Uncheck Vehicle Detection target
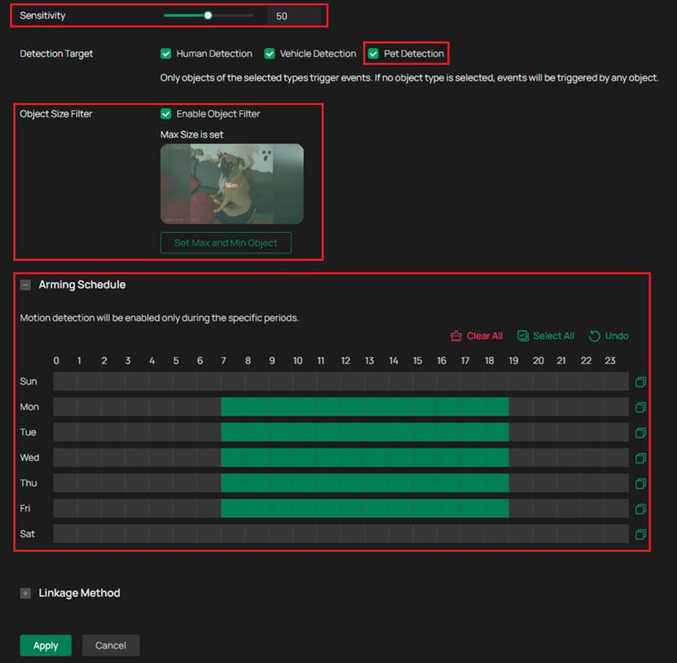The width and height of the screenshot is (677, 663). (270, 54)
